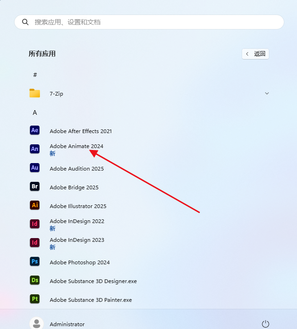Click the letter A section header
297x329 pixels.
tap(35, 112)
